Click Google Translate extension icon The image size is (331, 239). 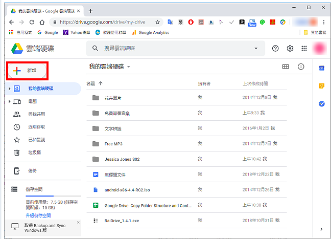(x=170, y=22)
